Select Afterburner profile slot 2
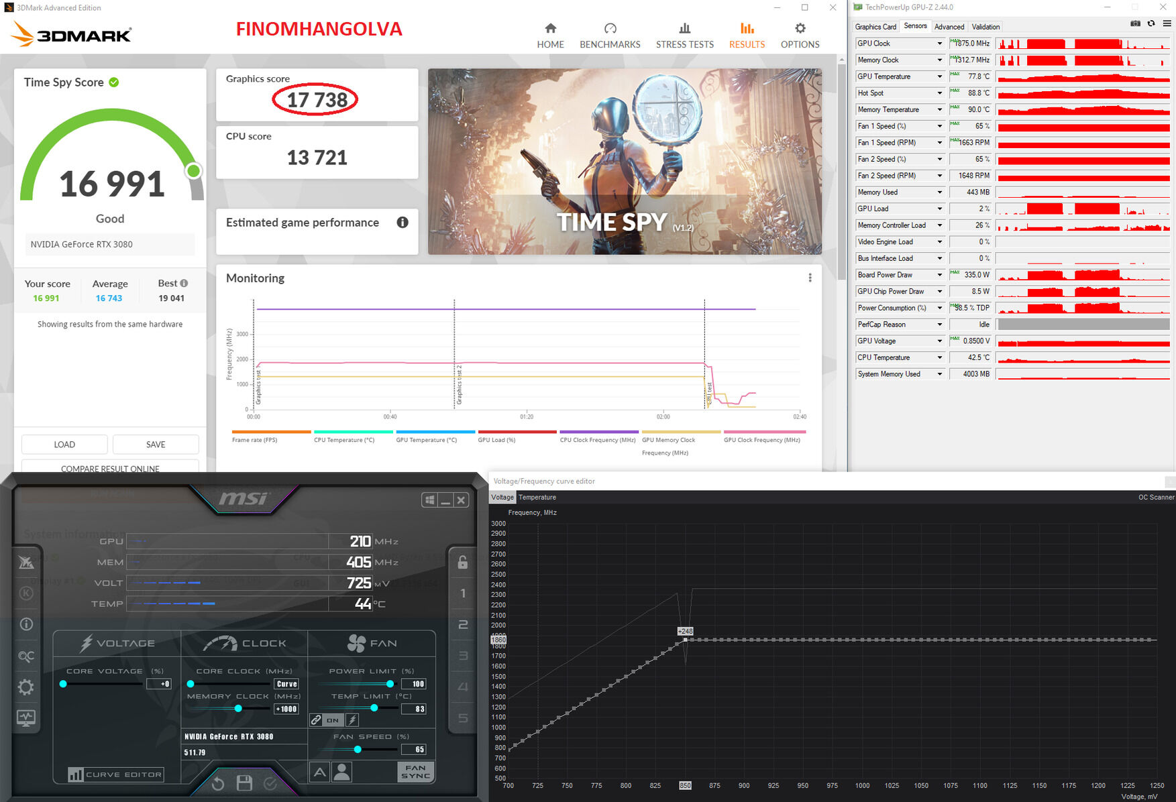The width and height of the screenshot is (1176, 802). [x=462, y=624]
